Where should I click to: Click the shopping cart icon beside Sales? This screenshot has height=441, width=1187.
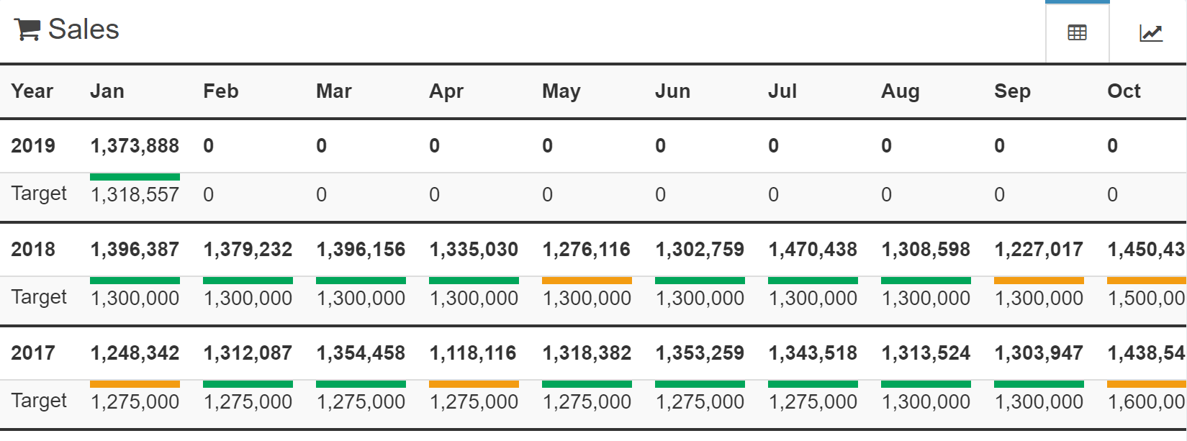click(27, 29)
